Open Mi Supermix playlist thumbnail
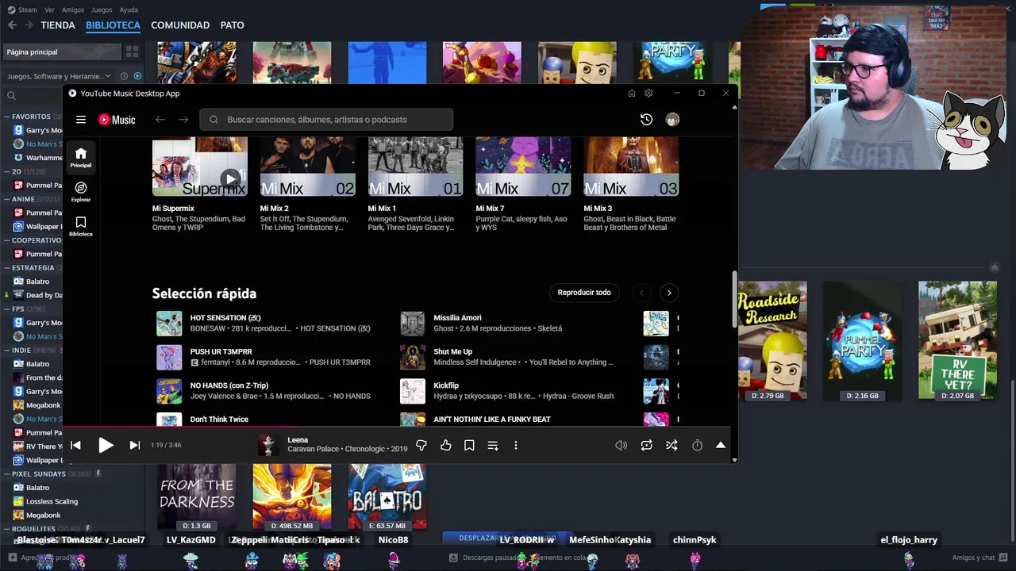Screen dimensions: 1016x571 (x=200, y=167)
